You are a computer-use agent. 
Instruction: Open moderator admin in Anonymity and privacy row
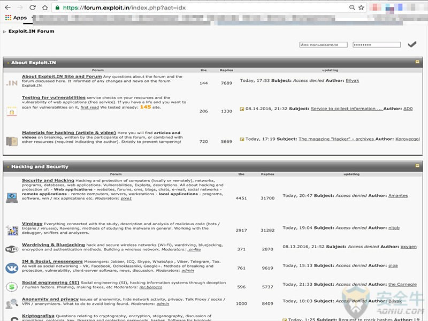(163, 304)
